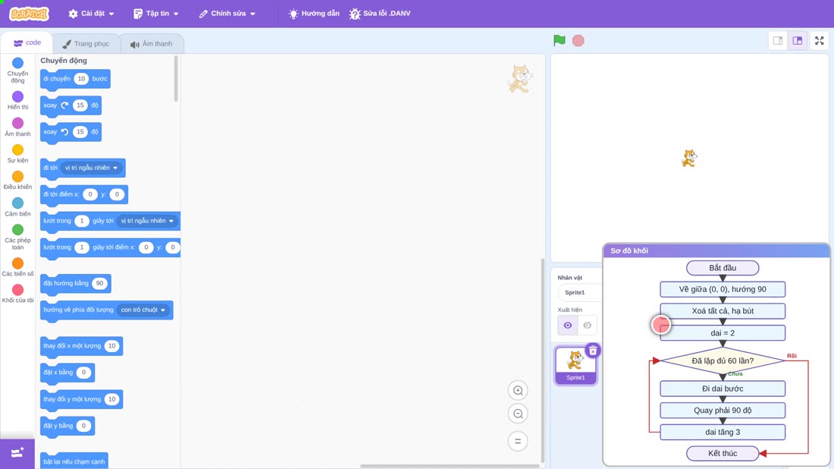Open the Cài đặt menu

pyautogui.click(x=91, y=14)
